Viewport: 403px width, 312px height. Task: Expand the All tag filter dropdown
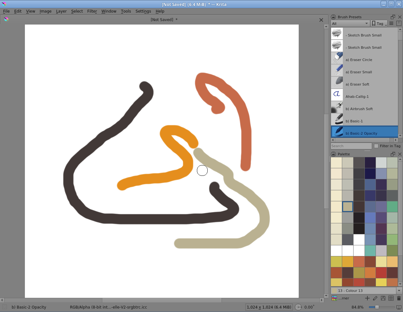[x=350, y=24]
